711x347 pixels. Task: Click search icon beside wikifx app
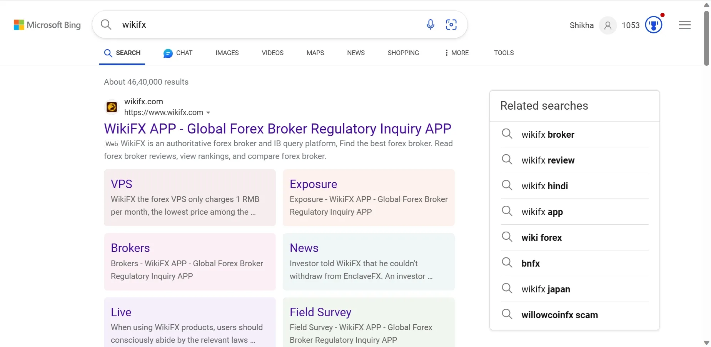click(x=507, y=211)
